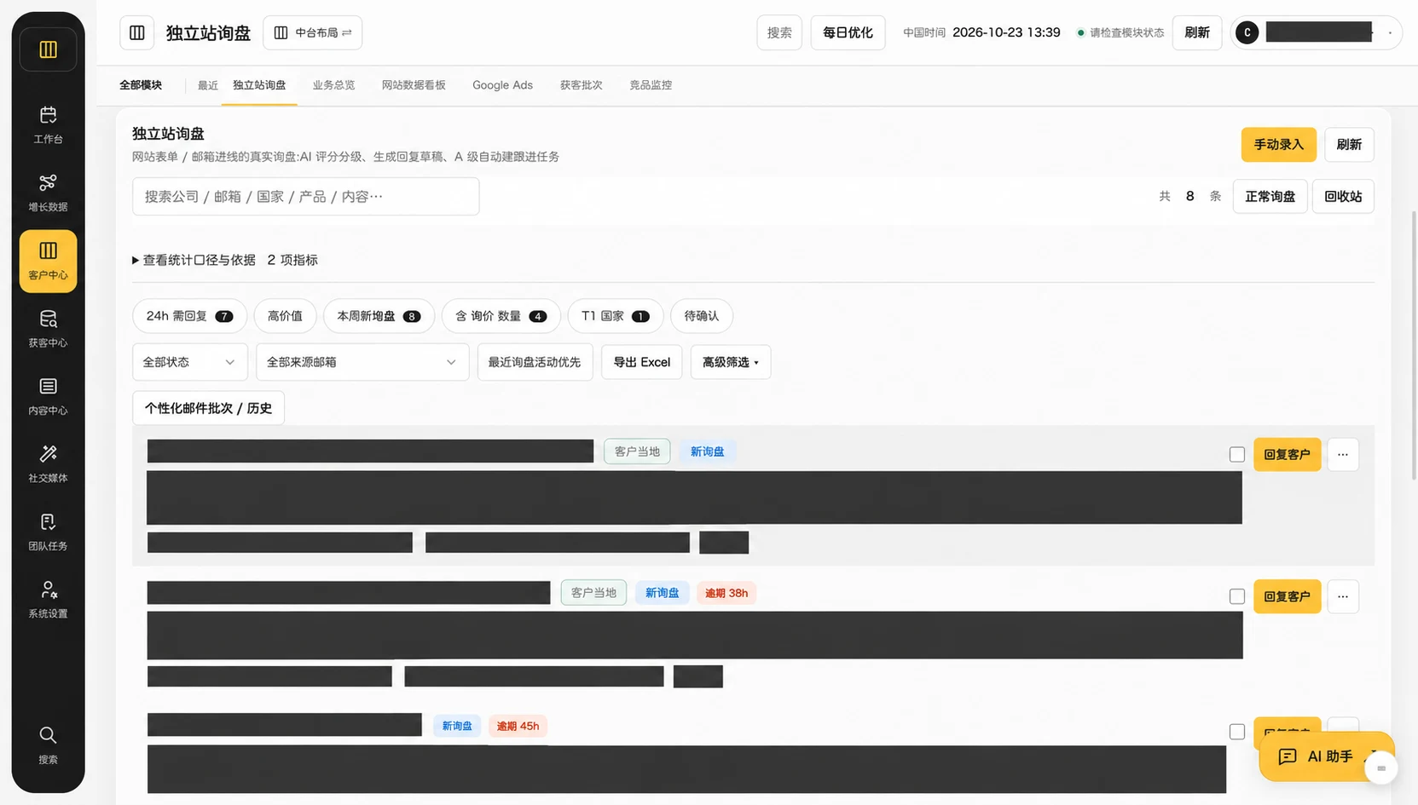The width and height of the screenshot is (1418, 805).
Task: Click 导出 Excel
Action: (641, 362)
